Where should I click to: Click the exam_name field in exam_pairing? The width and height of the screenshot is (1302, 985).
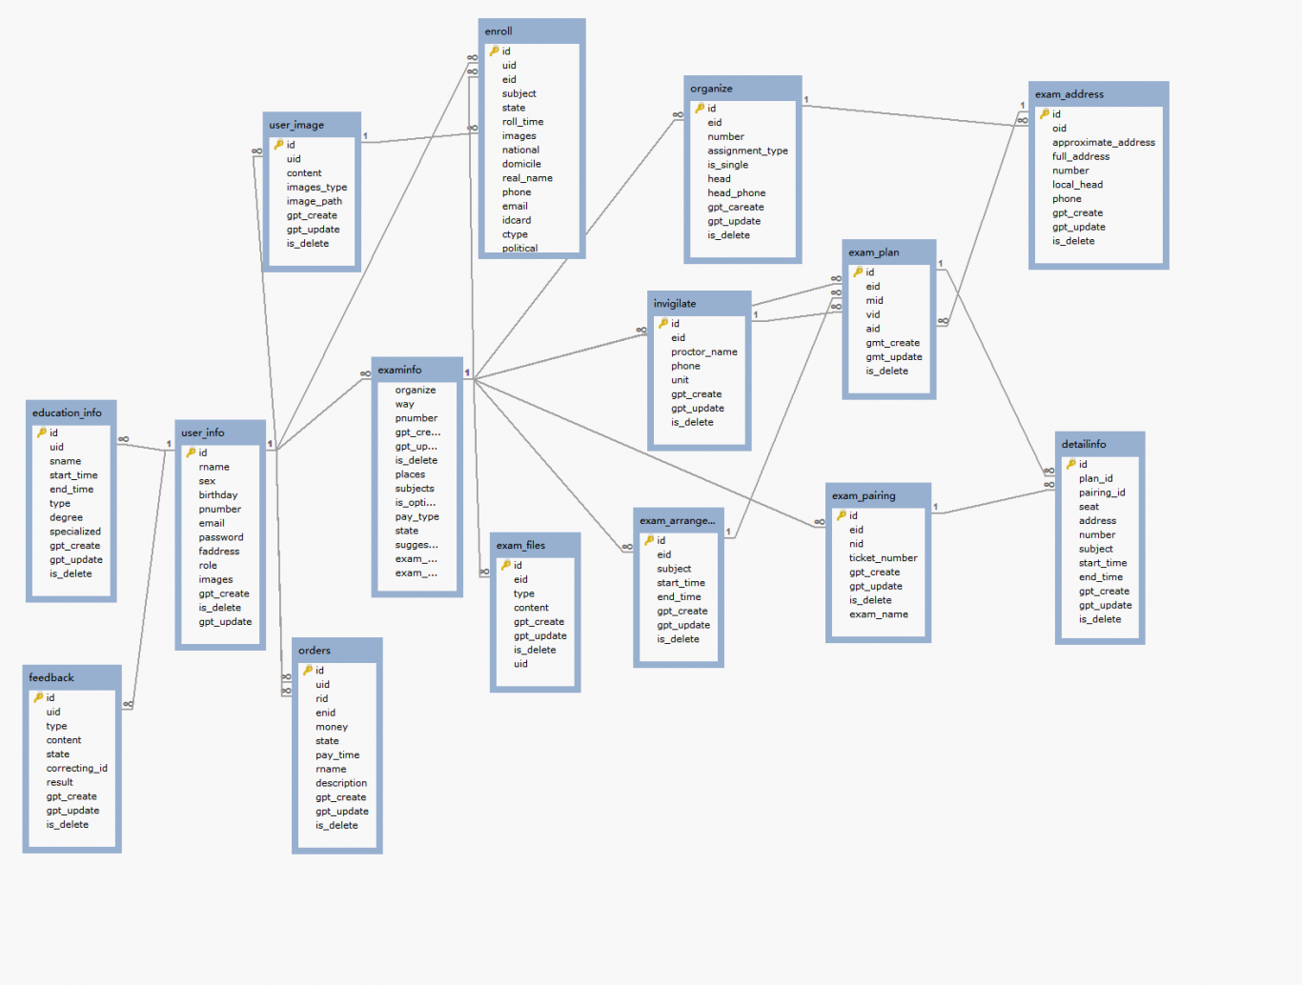point(878,614)
